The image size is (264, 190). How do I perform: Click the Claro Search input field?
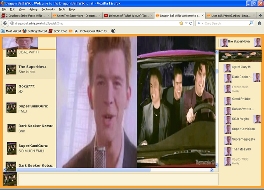click(226, 23)
